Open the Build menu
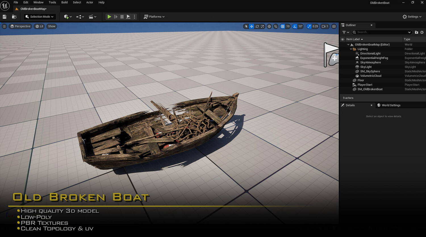426x237 pixels. [64, 2]
